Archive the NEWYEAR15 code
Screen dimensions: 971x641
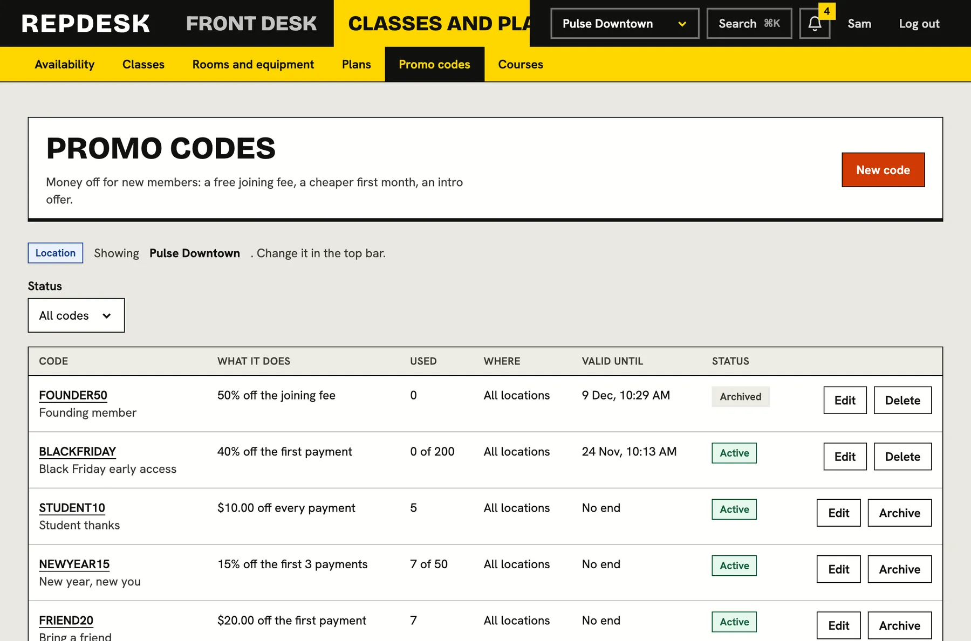pos(900,569)
